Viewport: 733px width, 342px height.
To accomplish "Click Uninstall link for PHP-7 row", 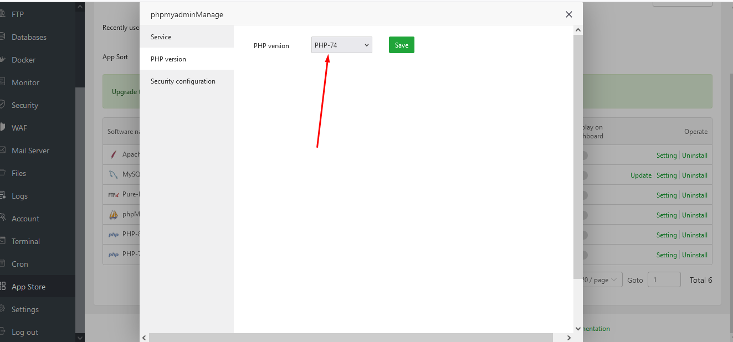I will click(695, 255).
